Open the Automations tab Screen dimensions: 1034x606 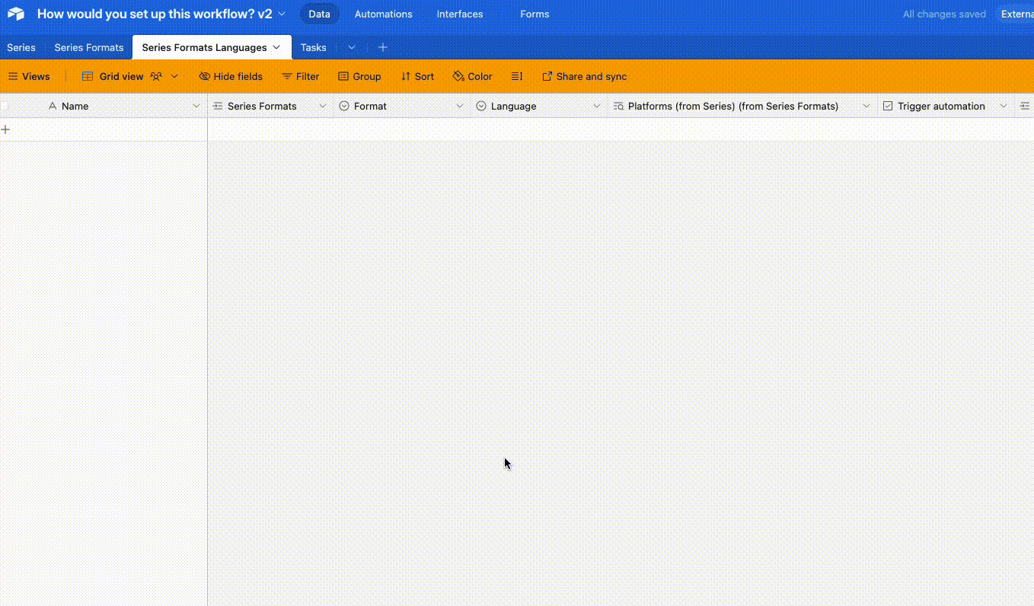click(x=383, y=14)
